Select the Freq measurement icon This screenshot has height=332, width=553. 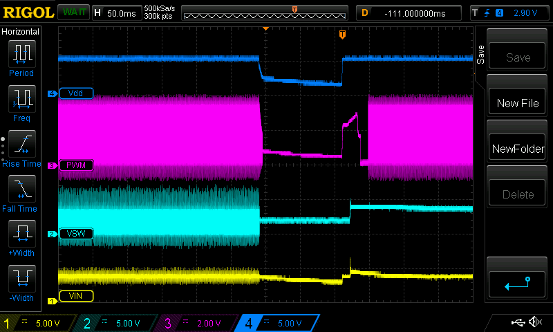[x=22, y=99]
